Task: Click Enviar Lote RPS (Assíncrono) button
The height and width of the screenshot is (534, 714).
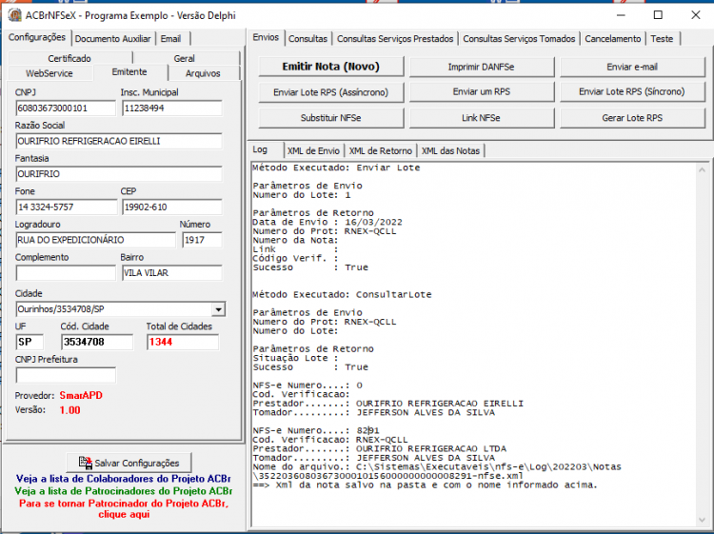Action: 331,92
